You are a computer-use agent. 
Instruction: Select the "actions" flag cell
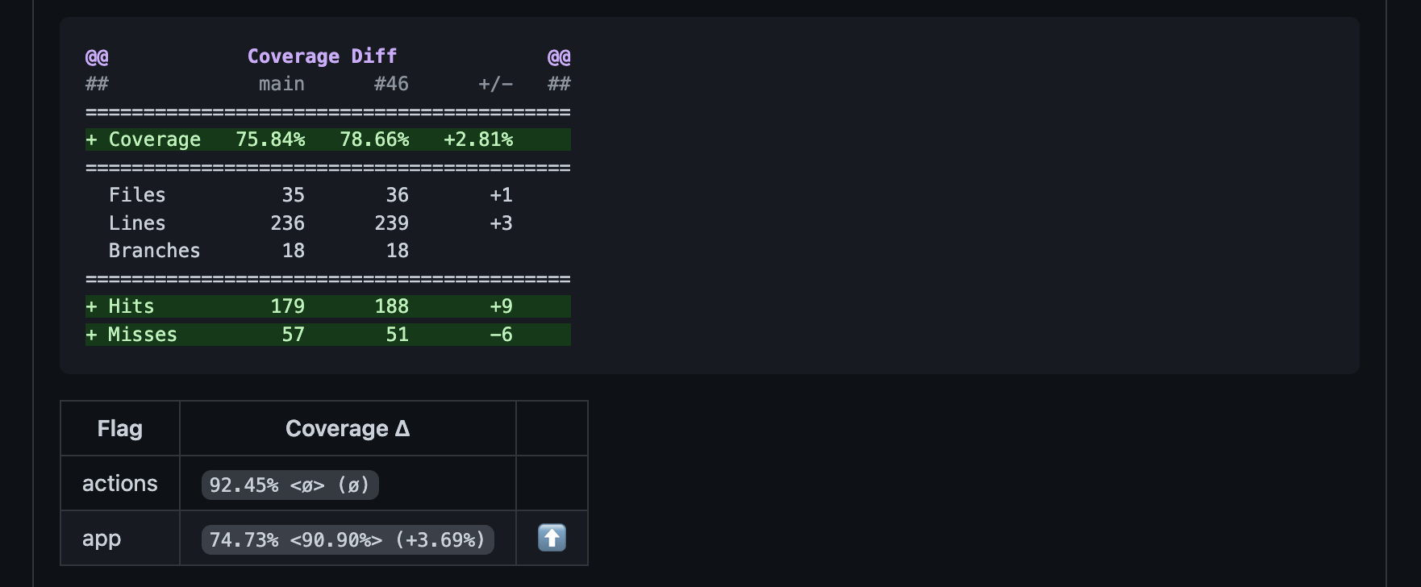(x=119, y=484)
